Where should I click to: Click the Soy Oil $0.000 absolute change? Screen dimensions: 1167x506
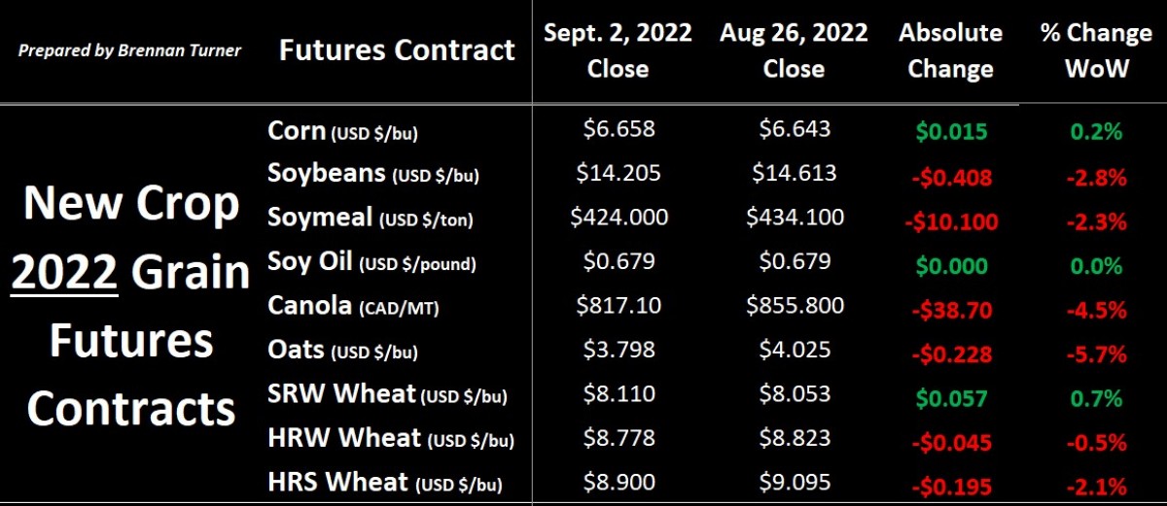tap(949, 266)
